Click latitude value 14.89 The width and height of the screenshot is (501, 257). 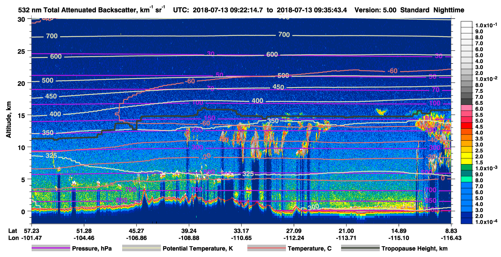(x=399, y=231)
